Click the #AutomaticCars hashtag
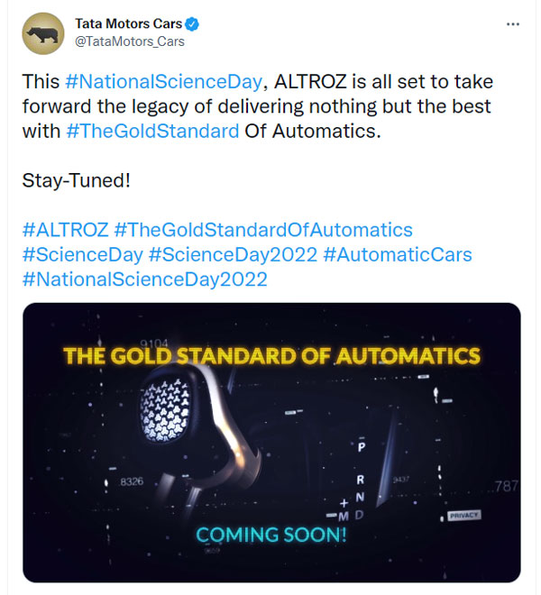 tap(397, 255)
